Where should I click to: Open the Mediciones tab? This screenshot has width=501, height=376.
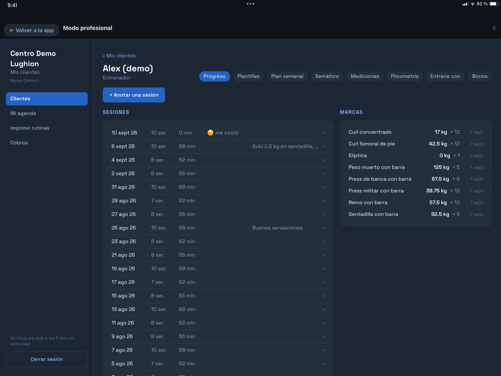tap(365, 76)
